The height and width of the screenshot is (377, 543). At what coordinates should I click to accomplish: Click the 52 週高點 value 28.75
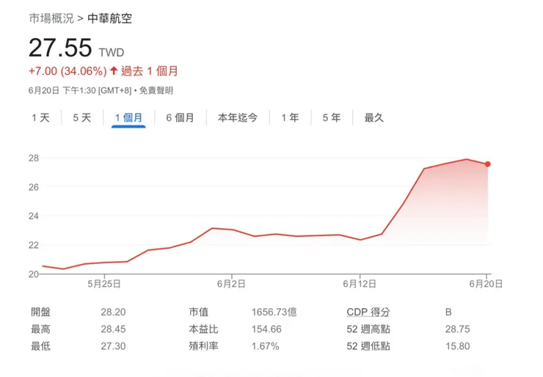click(457, 329)
